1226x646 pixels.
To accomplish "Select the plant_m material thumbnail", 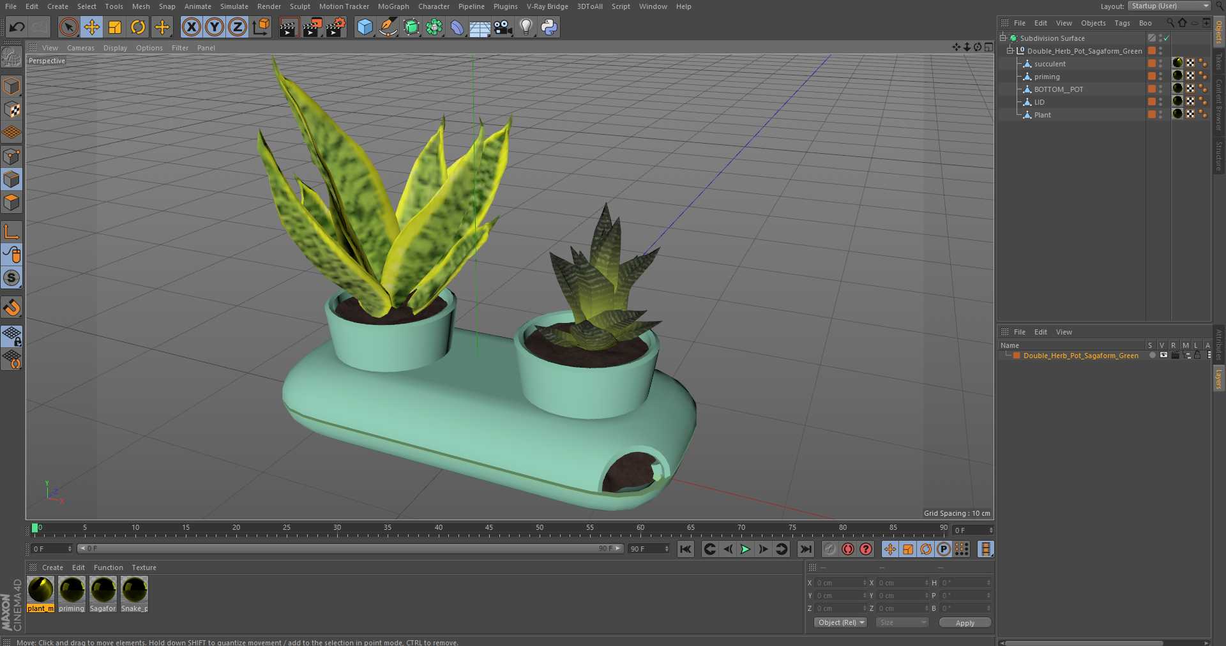I will click(41, 594).
